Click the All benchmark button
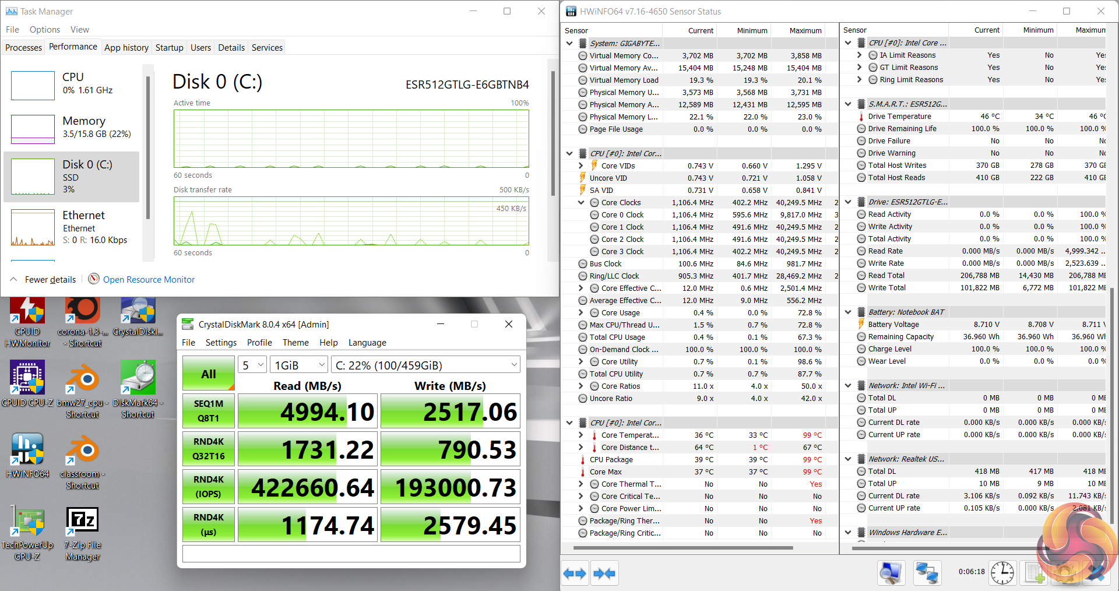The height and width of the screenshot is (591, 1119). click(x=209, y=373)
